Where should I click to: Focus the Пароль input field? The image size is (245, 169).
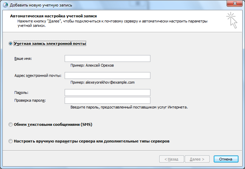[108, 92]
